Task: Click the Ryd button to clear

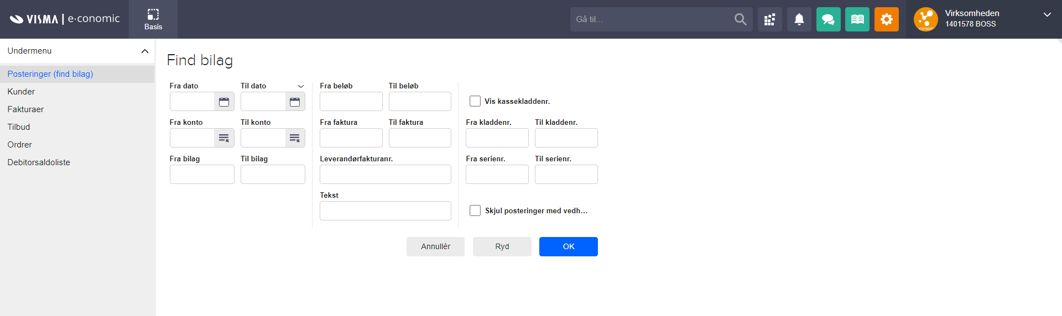Action: [502, 246]
